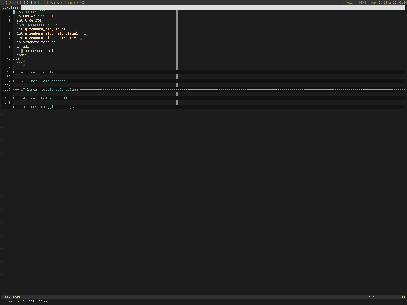This screenshot has width=407, height=305.
Task: Click line number 143 in gutter
Action: 8,103
